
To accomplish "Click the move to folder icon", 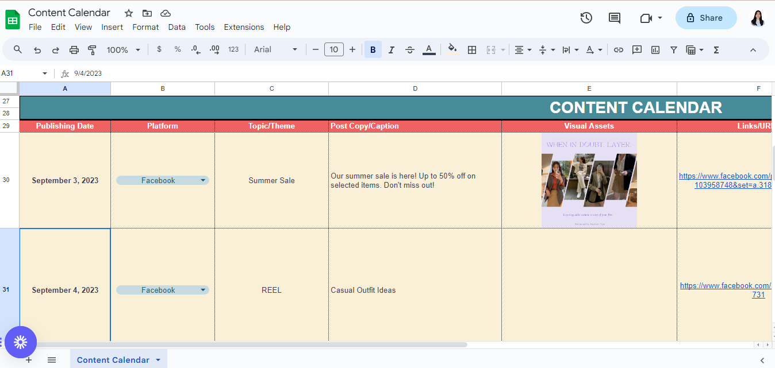I will [147, 13].
